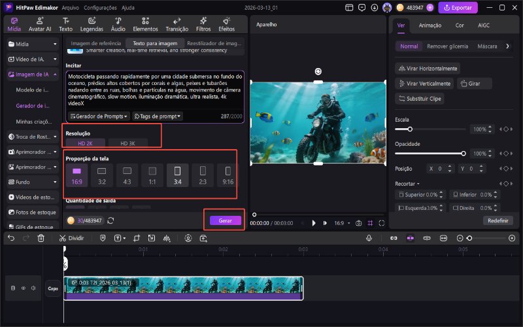Screen dimensions: 523x327
Task: Open the Efeitos panel
Action: click(x=226, y=24)
